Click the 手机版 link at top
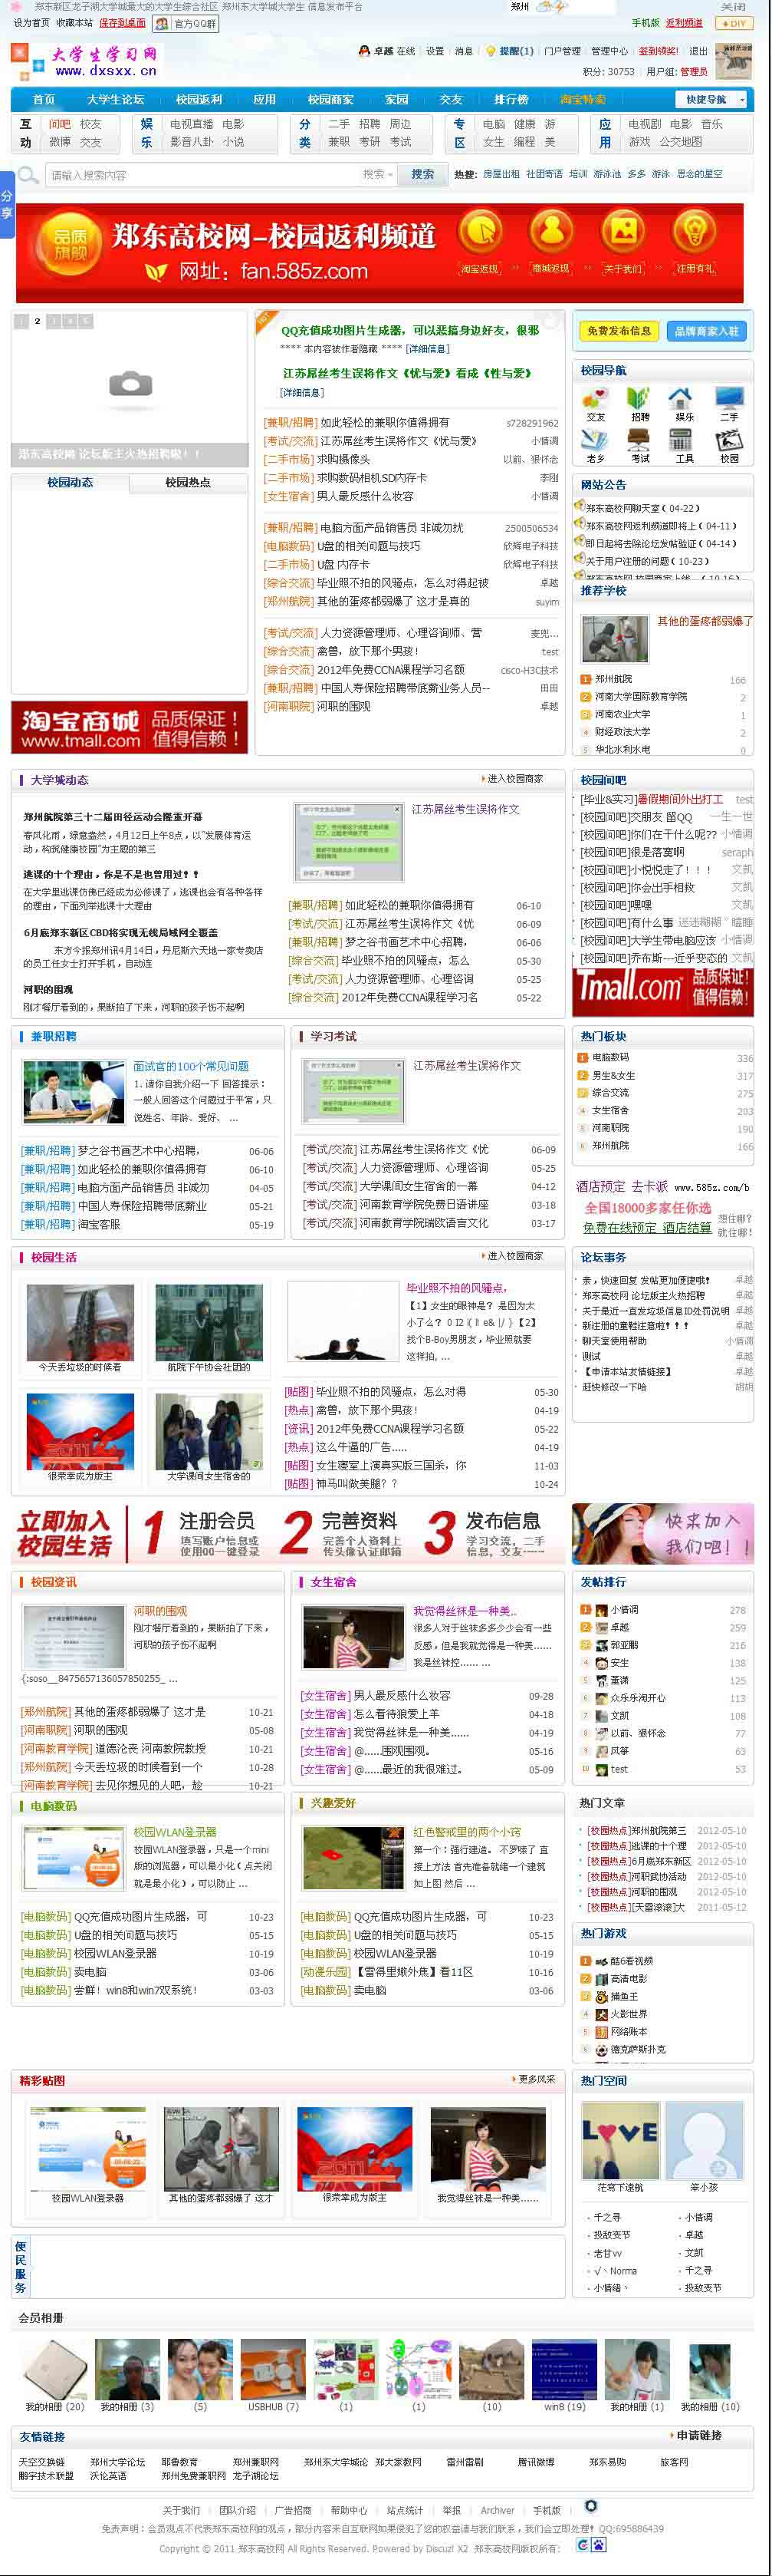This screenshot has height=2576, width=772. pyautogui.click(x=646, y=22)
